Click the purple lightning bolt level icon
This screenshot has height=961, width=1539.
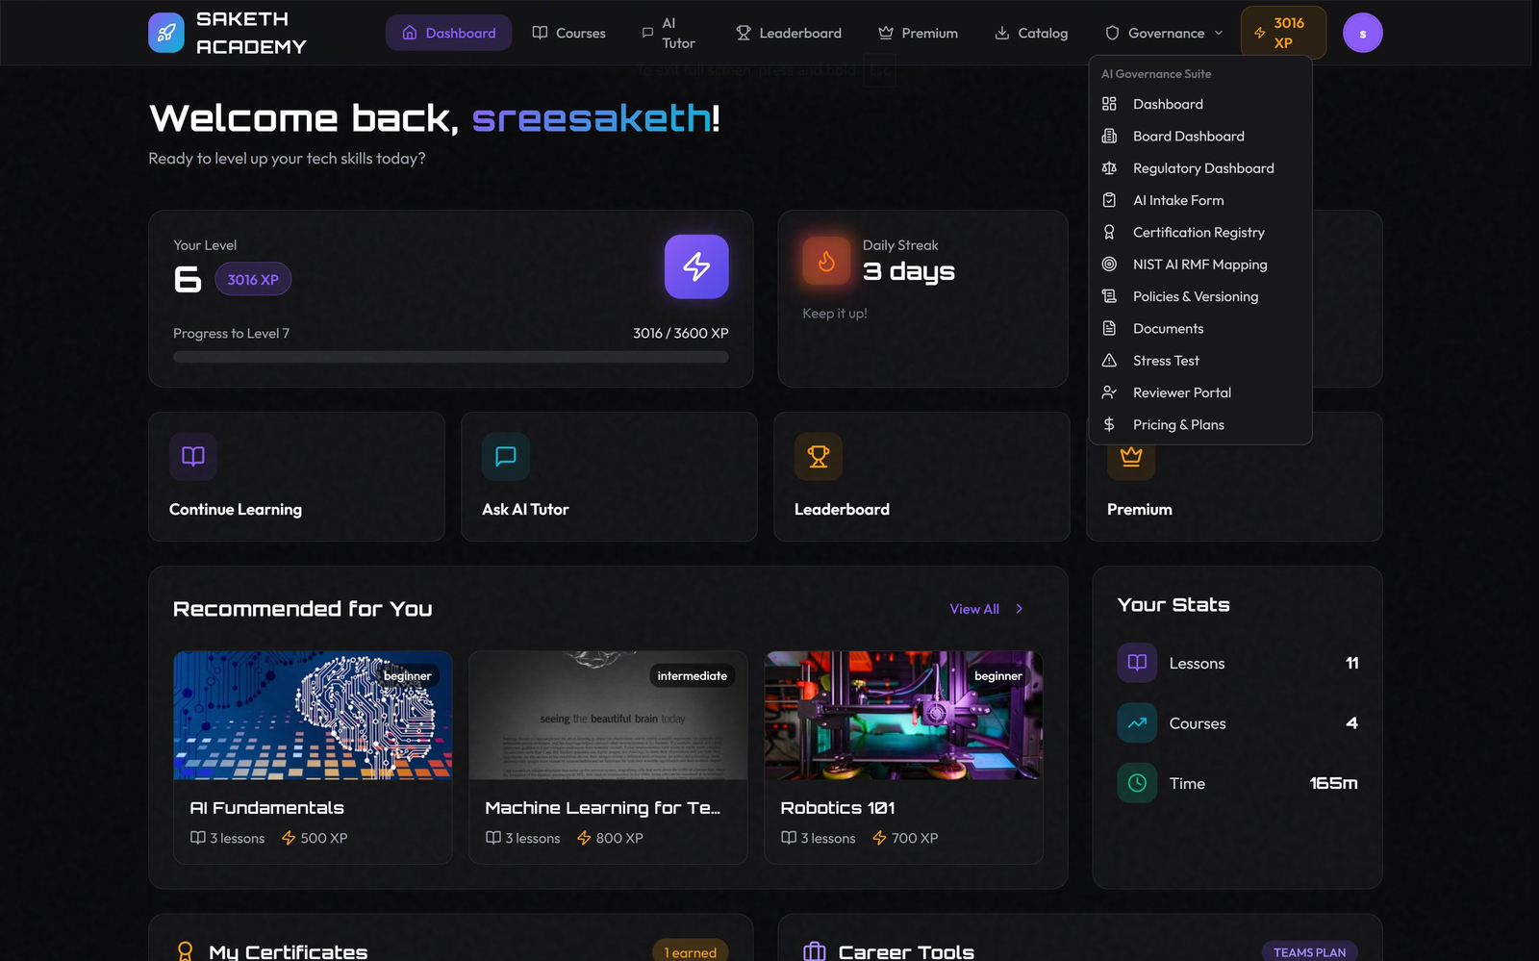pos(696,266)
